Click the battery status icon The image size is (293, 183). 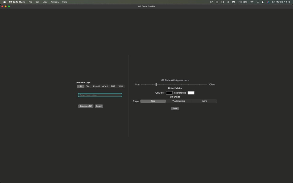tap(245, 2)
